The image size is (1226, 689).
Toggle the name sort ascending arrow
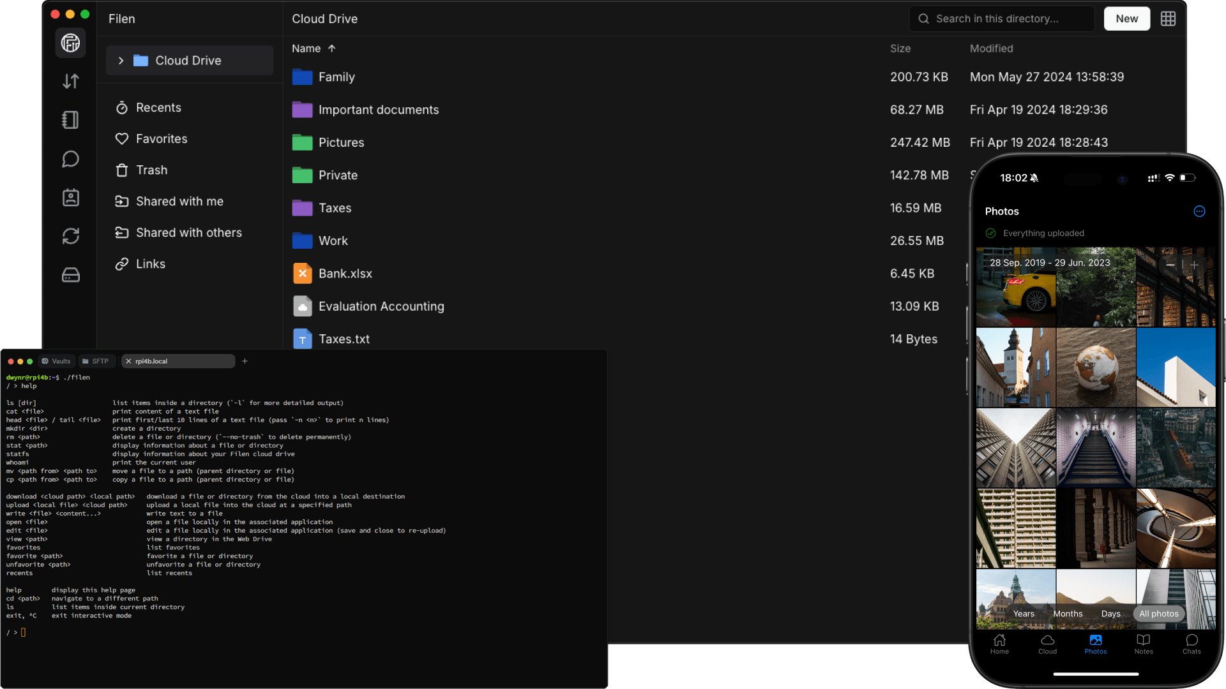(331, 48)
